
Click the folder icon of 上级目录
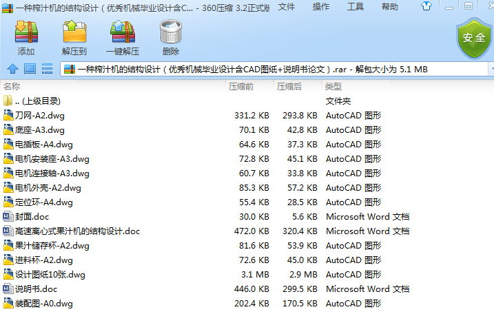point(8,101)
